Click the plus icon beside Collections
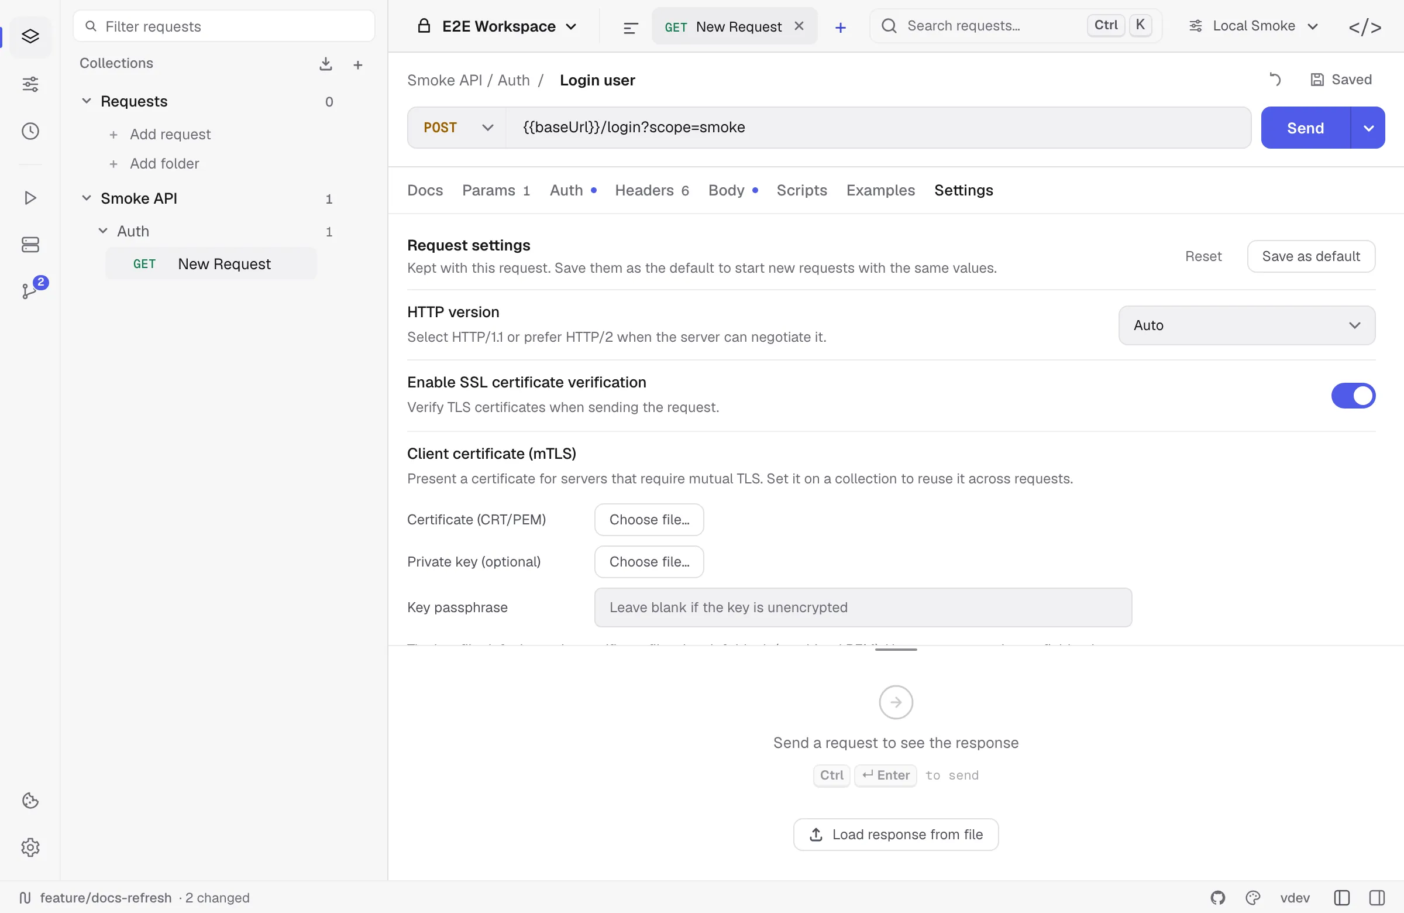Image resolution: width=1404 pixels, height=913 pixels. click(x=357, y=65)
